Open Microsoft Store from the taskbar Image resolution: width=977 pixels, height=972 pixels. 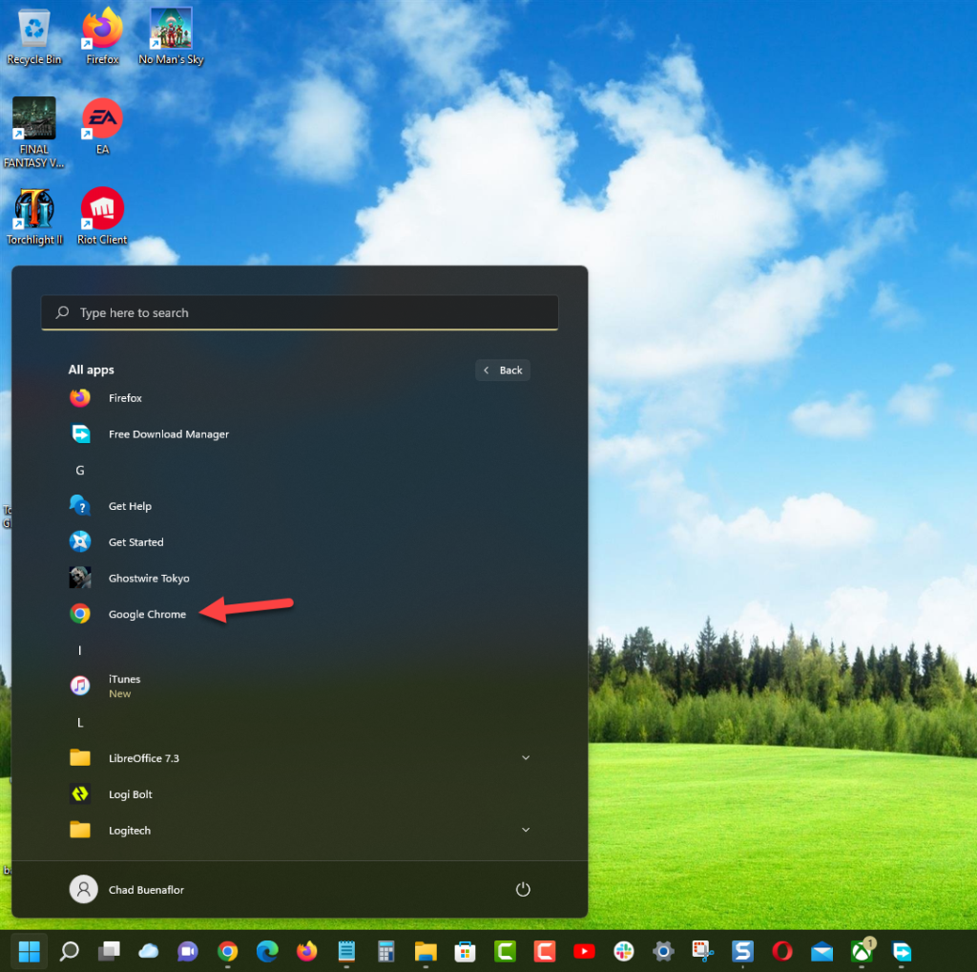click(x=465, y=951)
